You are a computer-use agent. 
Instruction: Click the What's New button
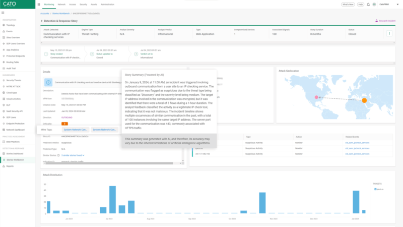coord(348,4)
